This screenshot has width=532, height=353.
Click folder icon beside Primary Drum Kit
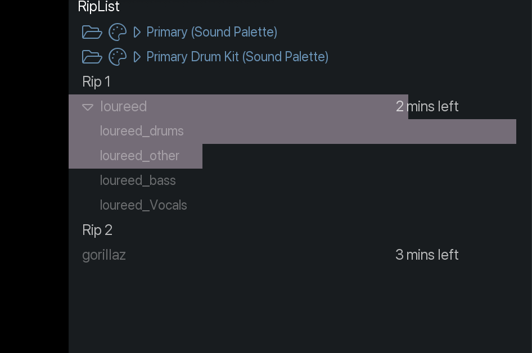[x=92, y=57]
